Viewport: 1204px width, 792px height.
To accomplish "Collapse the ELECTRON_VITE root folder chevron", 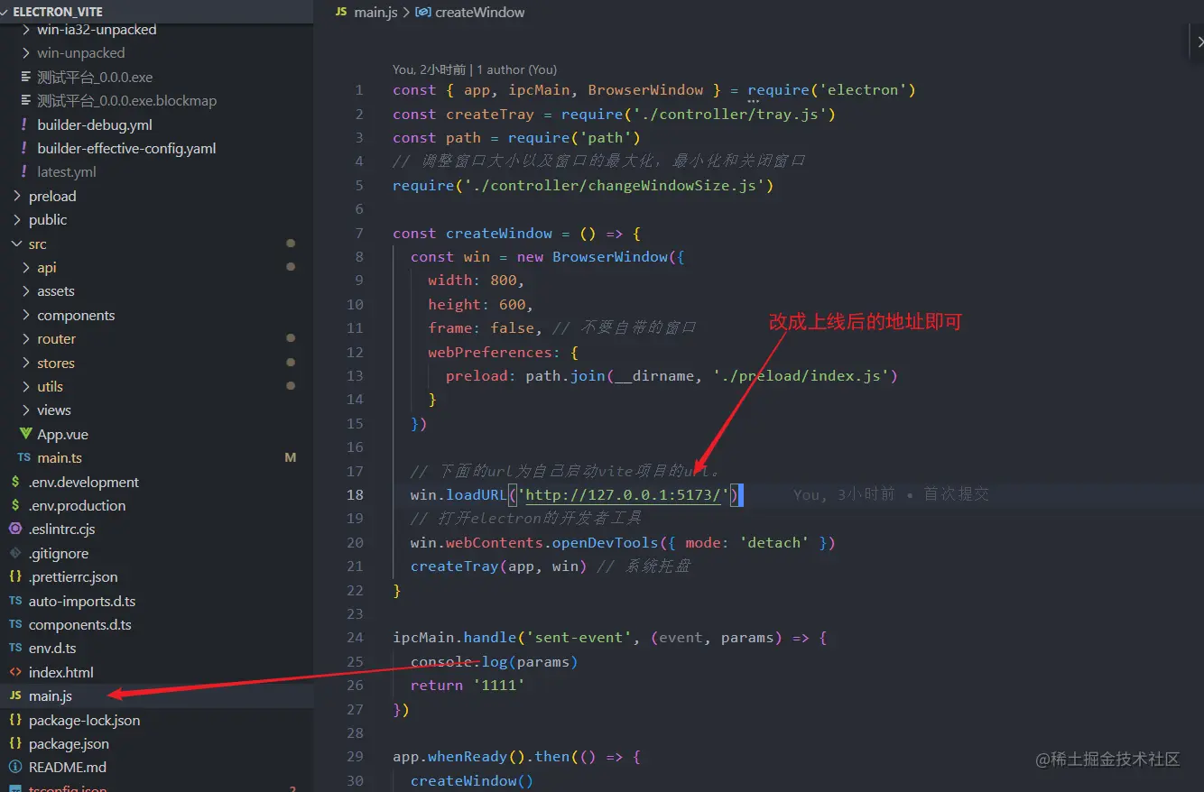I will (5, 12).
